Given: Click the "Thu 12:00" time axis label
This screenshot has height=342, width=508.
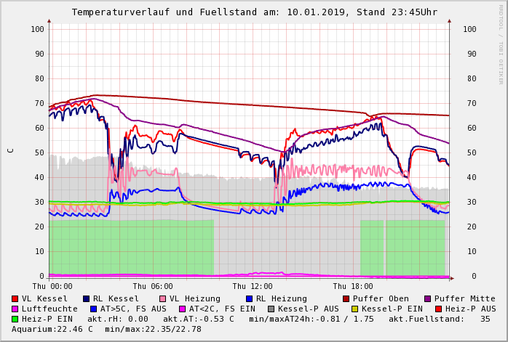Looking at the screenshot, I should point(253,286).
